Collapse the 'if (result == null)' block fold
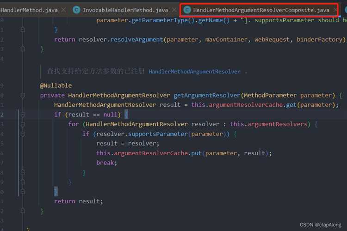 [23, 115]
